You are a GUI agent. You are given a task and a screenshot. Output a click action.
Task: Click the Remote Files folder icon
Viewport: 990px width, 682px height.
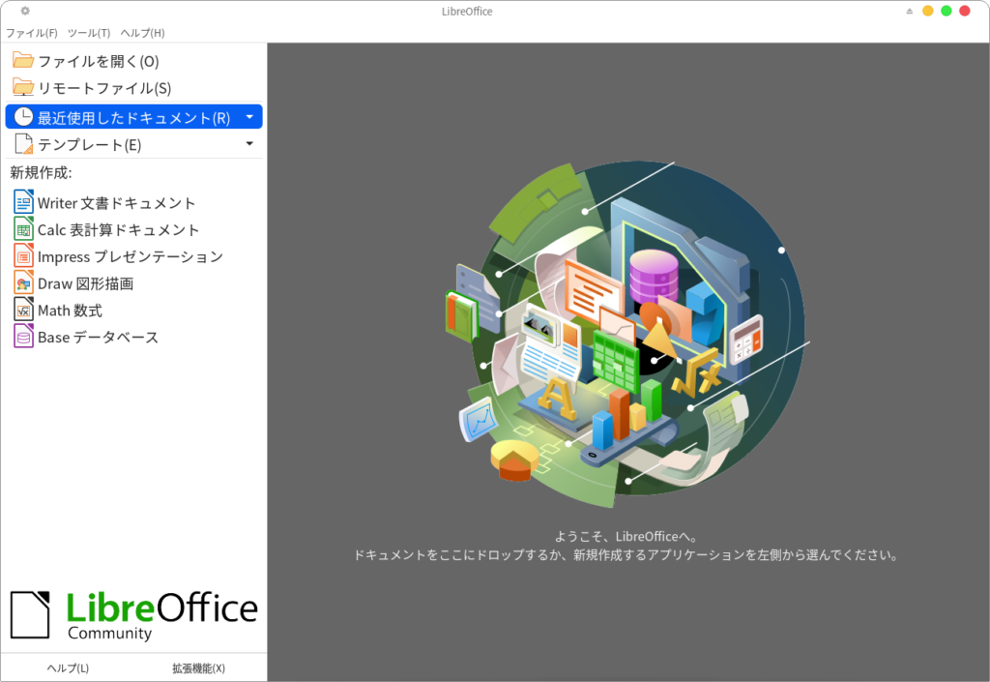click(23, 88)
